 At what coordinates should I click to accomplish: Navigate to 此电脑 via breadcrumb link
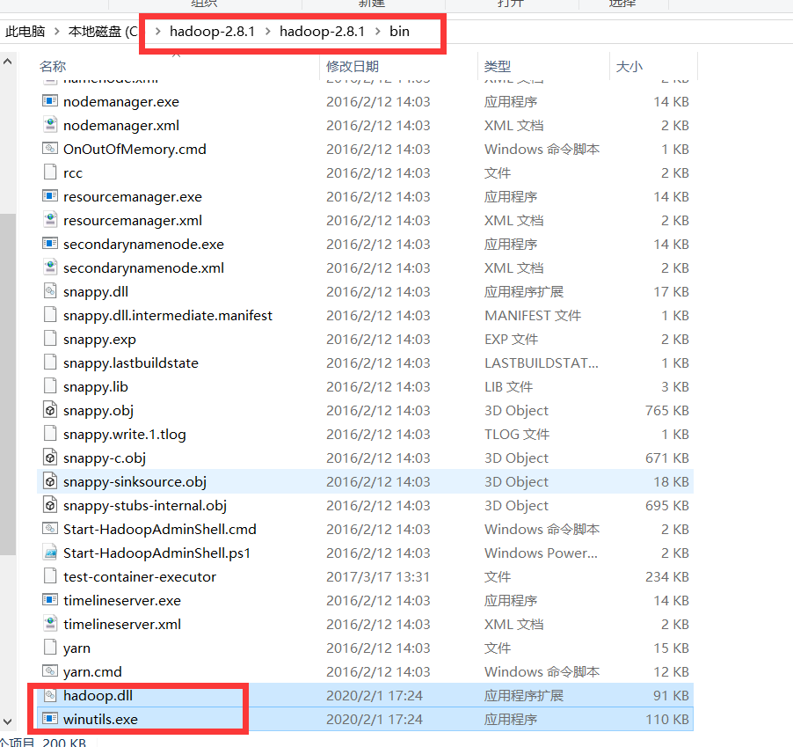pos(24,31)
